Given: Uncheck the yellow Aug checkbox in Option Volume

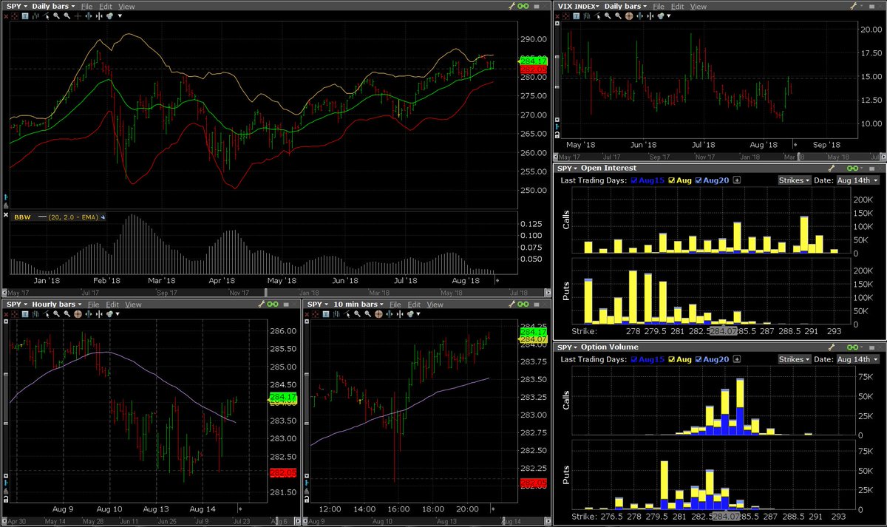Looking at the screenshot, I should click(x=671, y=359).
